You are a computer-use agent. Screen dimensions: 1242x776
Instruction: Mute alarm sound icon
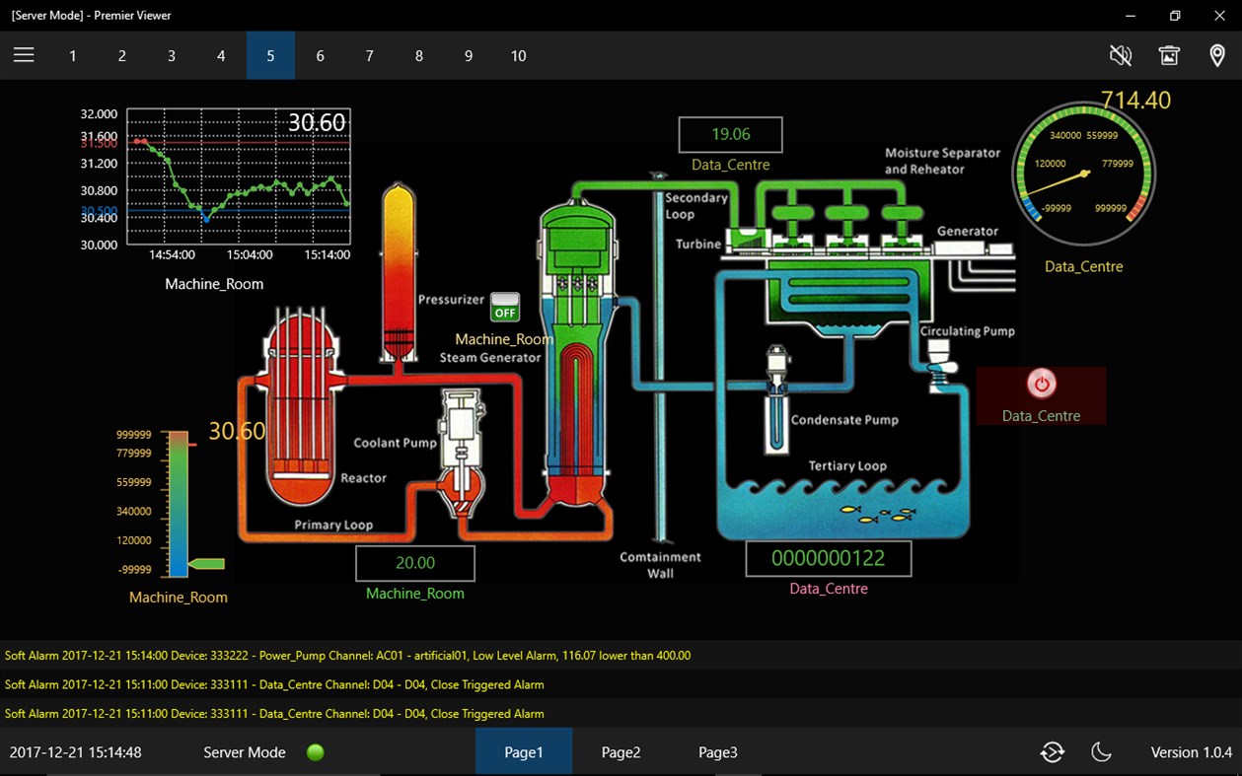1120,55
